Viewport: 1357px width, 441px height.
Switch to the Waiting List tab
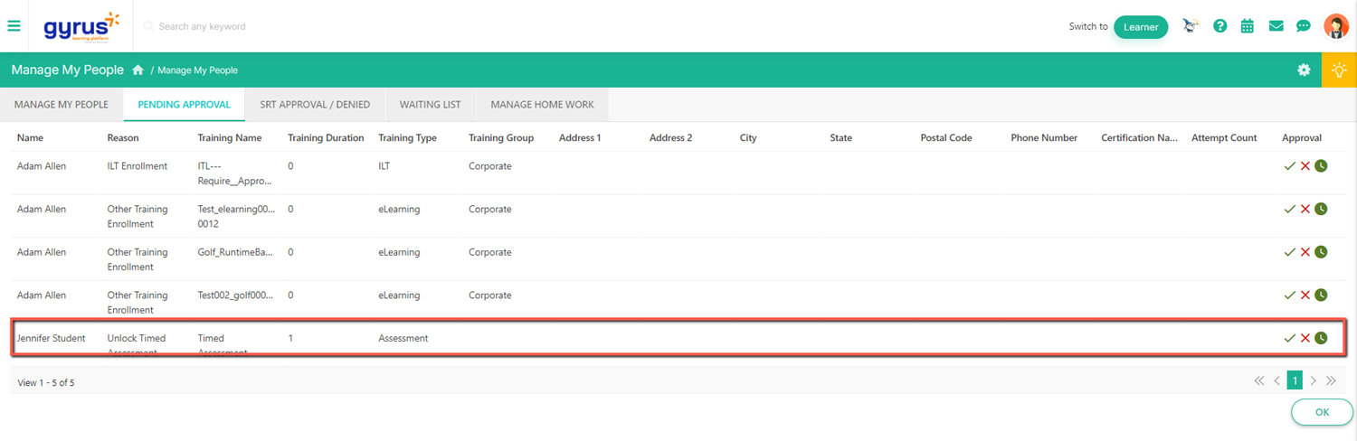click(x=430, y=105)
